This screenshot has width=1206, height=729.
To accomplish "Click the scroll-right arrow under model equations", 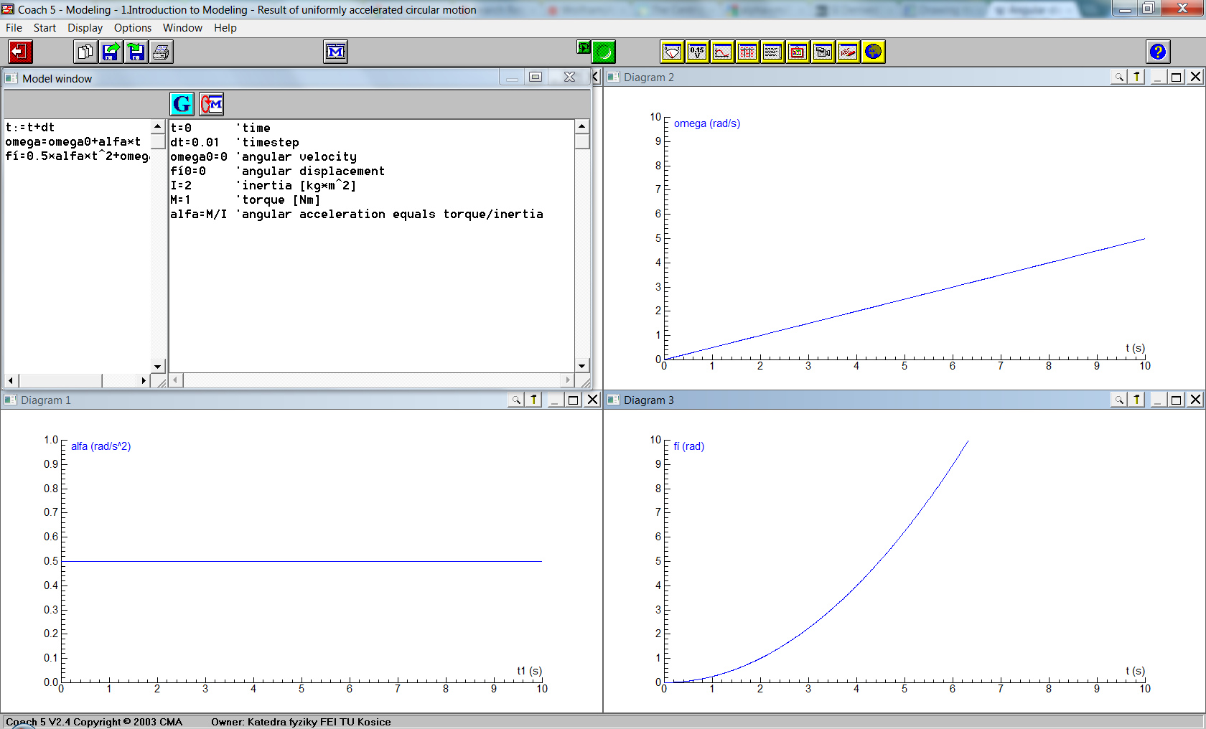I will coord(144,380).
